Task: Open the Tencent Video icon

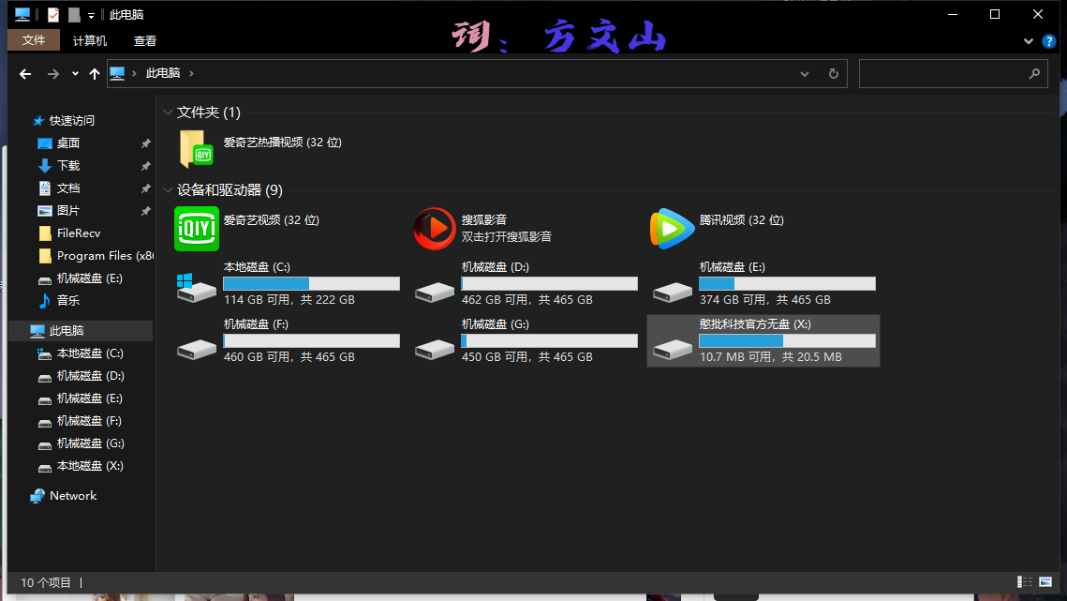Action: (673, 229)
